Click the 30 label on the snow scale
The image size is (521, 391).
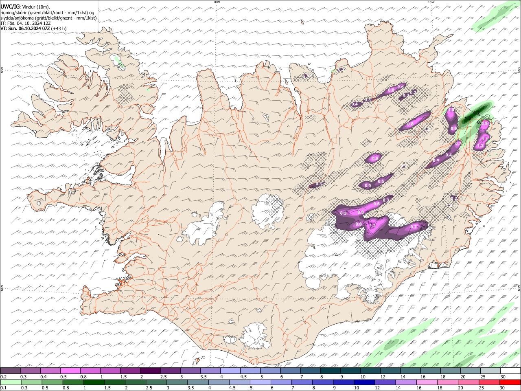tap(503, 377)
